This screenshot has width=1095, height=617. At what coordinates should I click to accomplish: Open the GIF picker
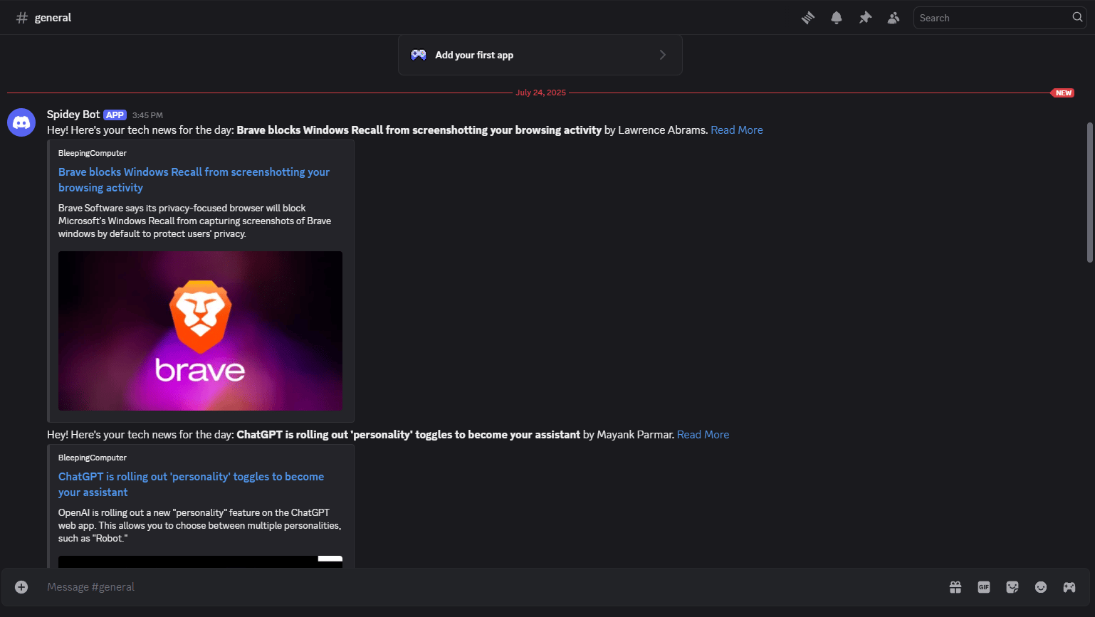(984, 587)
